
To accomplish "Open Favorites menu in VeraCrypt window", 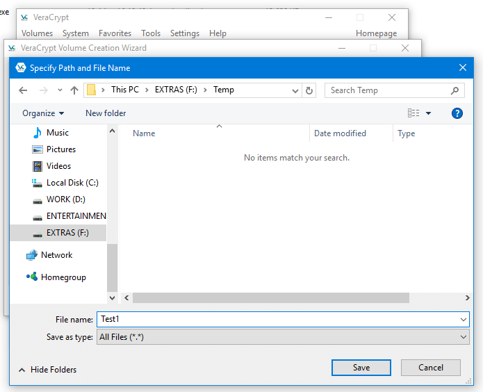I will 115,33.
